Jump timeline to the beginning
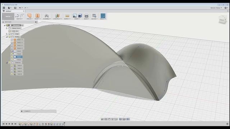Image resolution: width=230 pixels, height=129 pixels. click(3, 124)
